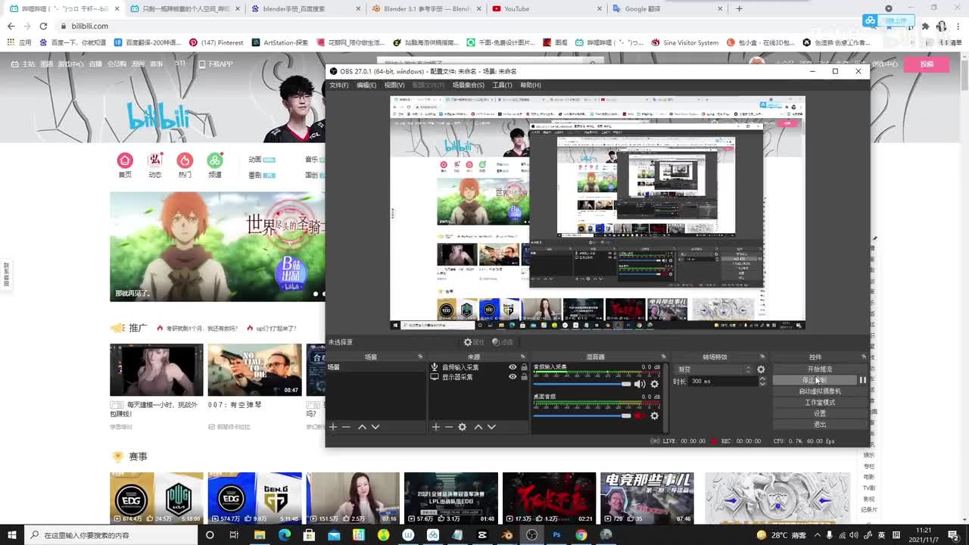The image size is (969, 545).
Task: Click the transition duration 300 ms field
Action: click(x=722, y=381)
